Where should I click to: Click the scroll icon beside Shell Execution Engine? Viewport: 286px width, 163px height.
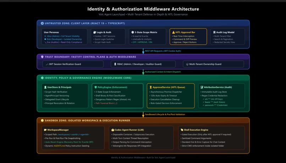coord(182,130)
